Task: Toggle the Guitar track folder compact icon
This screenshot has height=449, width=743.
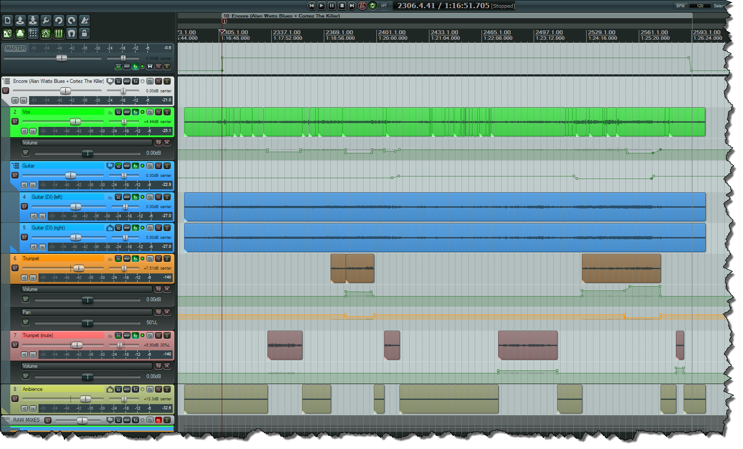Action: [x=110, y=166]
